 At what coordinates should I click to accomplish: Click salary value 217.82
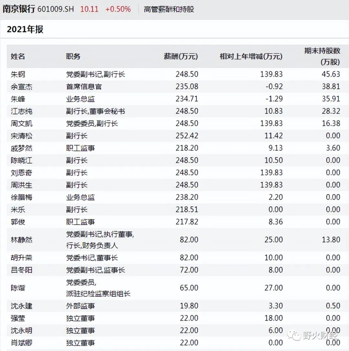click(187, 222)
